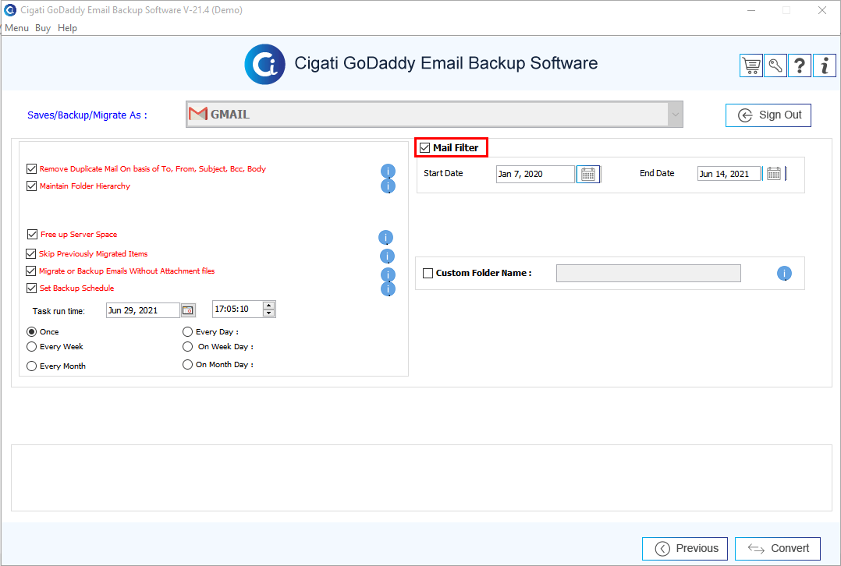Click the Custom Folder Name text field
Image resolution: width=841 pixels, height=566 pixels.
pos(648,274)
